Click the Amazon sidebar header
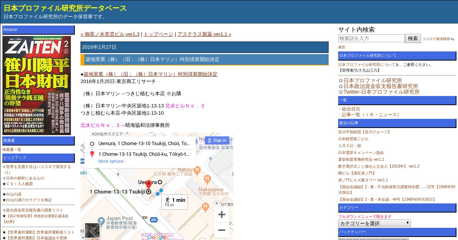The width and height of the screenshot is (458, 240). (x=39, y=30)
